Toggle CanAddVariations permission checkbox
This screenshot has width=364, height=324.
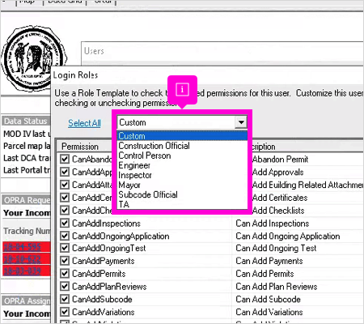click(65, 312)
